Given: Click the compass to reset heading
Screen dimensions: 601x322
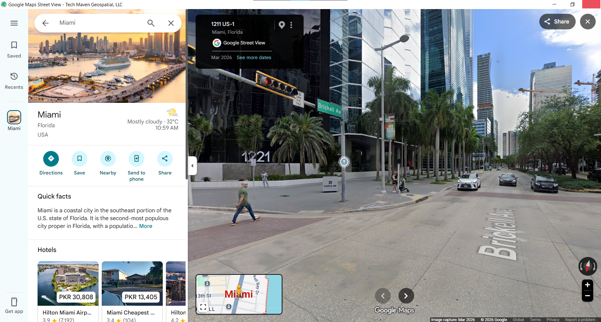Looking at the screenshot, I should coord(588,266).
